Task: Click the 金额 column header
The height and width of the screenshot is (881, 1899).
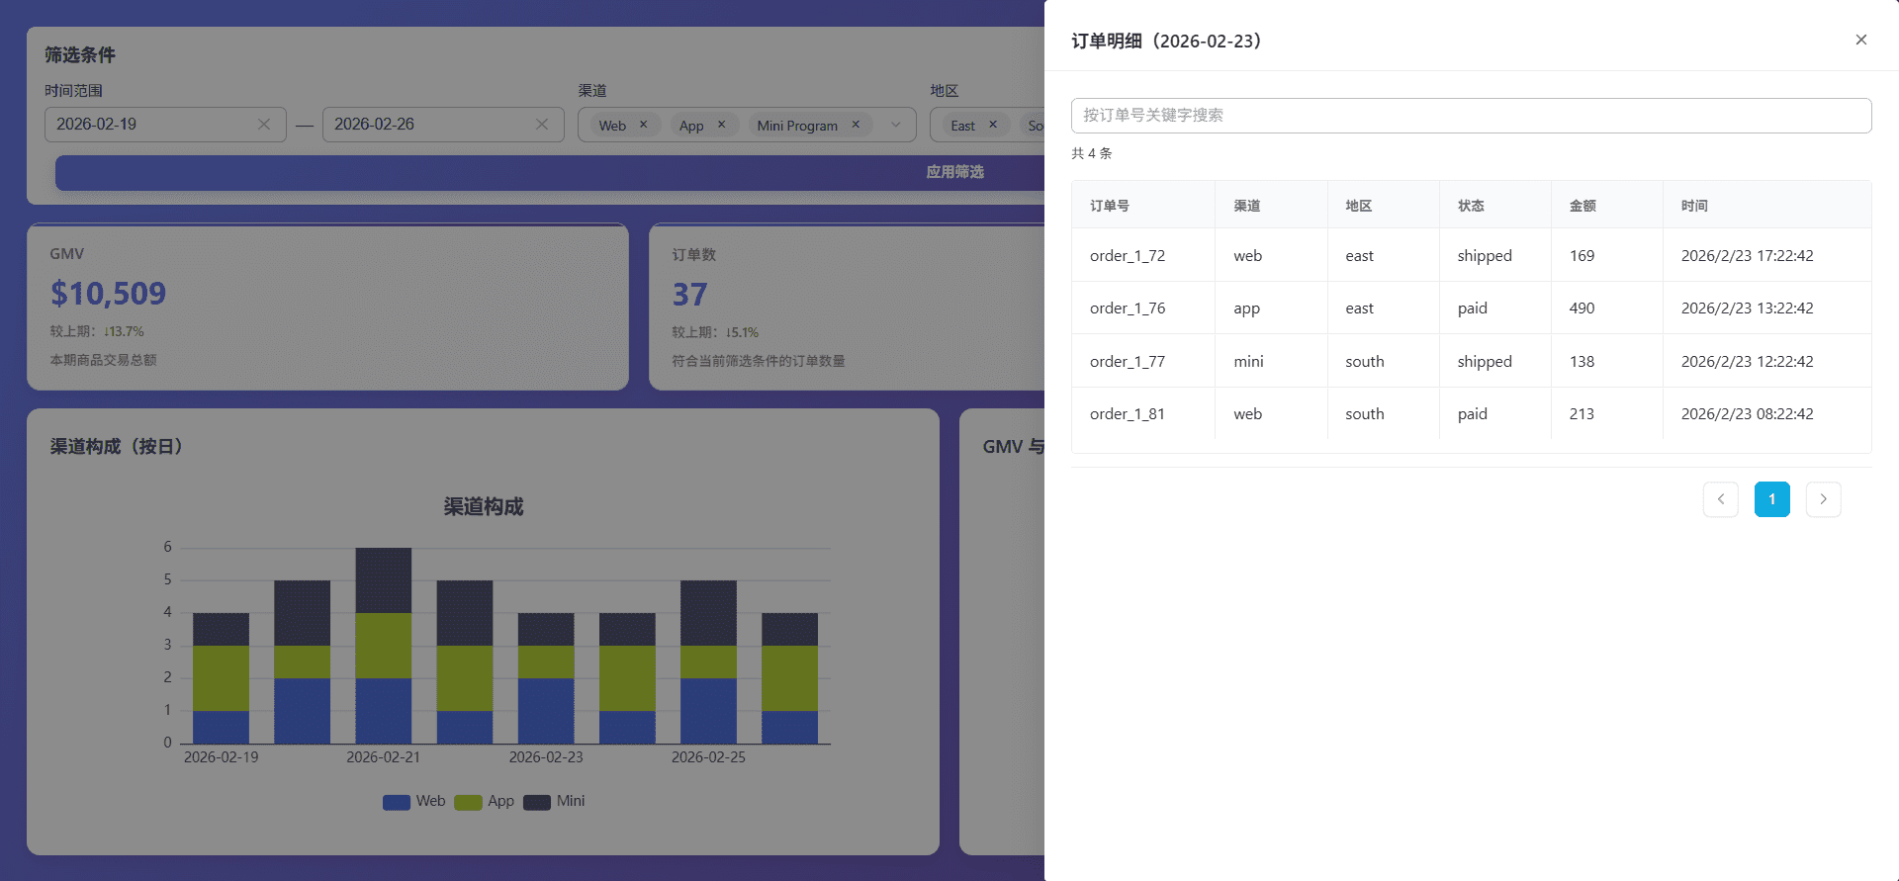Action: [1582, 206]
